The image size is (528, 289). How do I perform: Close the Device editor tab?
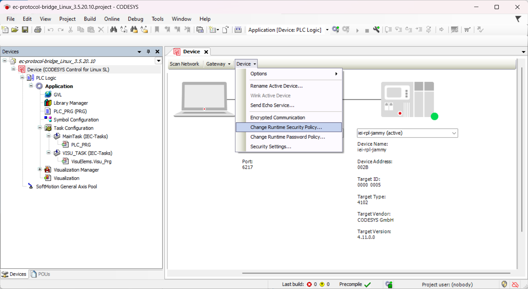point(206,52)
